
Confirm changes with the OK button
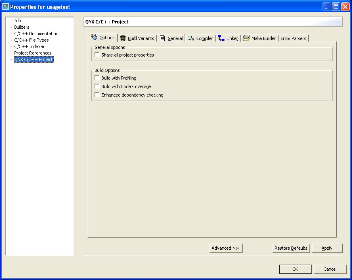[295, 269]
